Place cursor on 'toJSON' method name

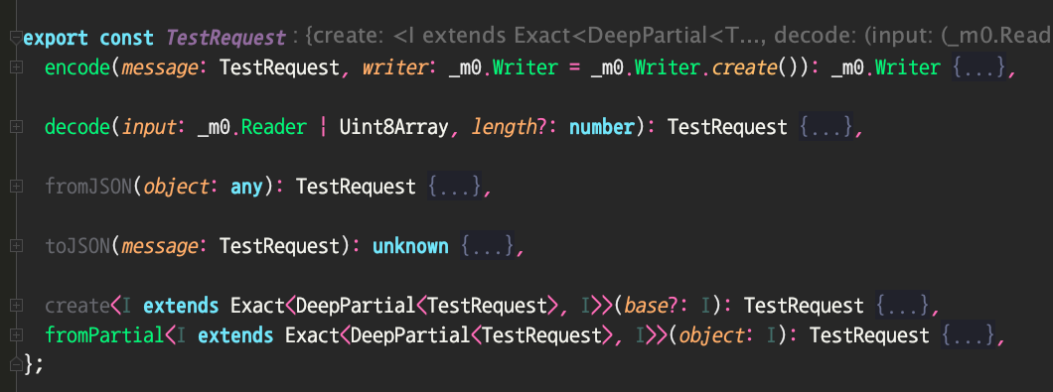click(x=77, y=246)
